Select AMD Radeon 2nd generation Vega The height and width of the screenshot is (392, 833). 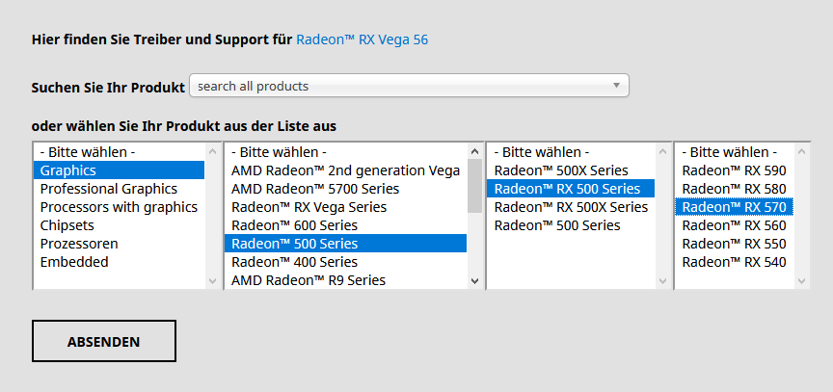345,170
